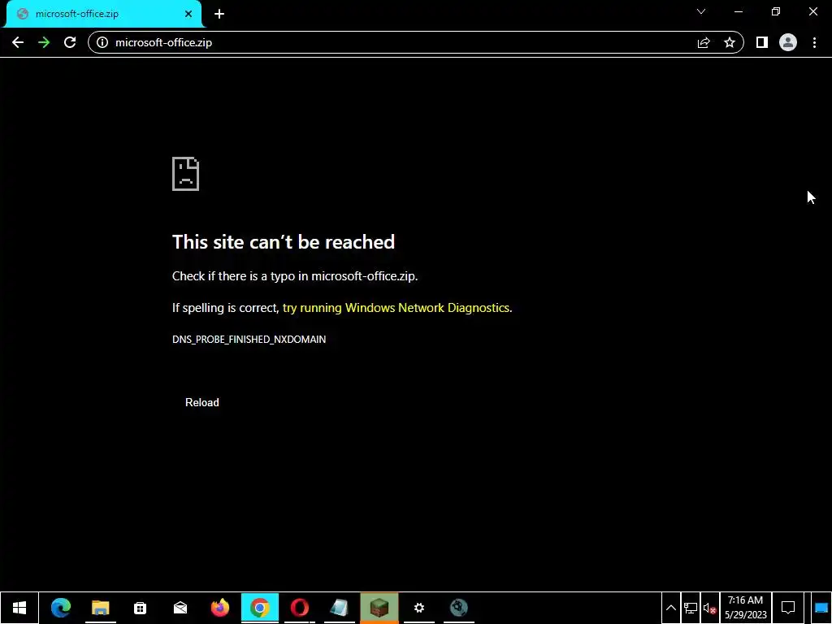Open the Chrome profile avatar menu
The width and height of the screenshot is (832, 624).
point(788,42)
